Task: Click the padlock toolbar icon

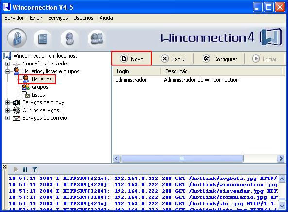Action: click(x=17, y=38)
